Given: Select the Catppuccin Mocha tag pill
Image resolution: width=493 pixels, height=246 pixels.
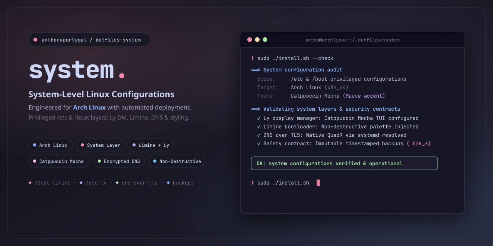Looking at the screenshot, I should [59, 161].
